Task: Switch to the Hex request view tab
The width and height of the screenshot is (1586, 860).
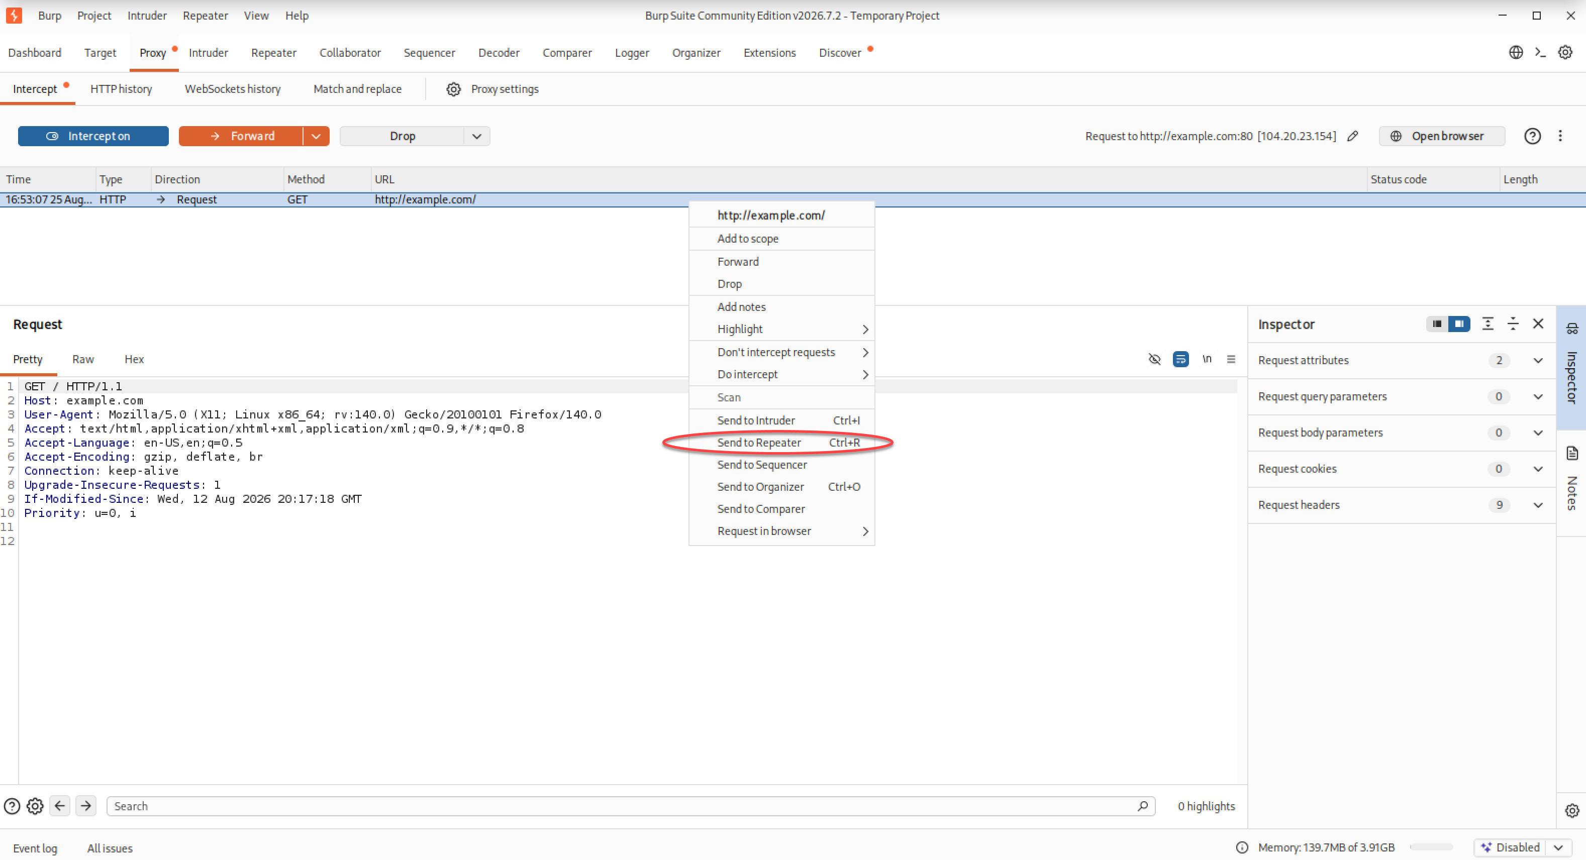Action: [x=134, y=360]
